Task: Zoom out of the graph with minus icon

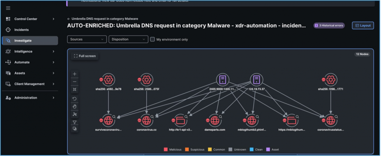Action: tap(75, 82)
